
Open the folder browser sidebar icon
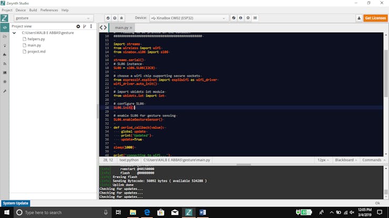(4, 36)
